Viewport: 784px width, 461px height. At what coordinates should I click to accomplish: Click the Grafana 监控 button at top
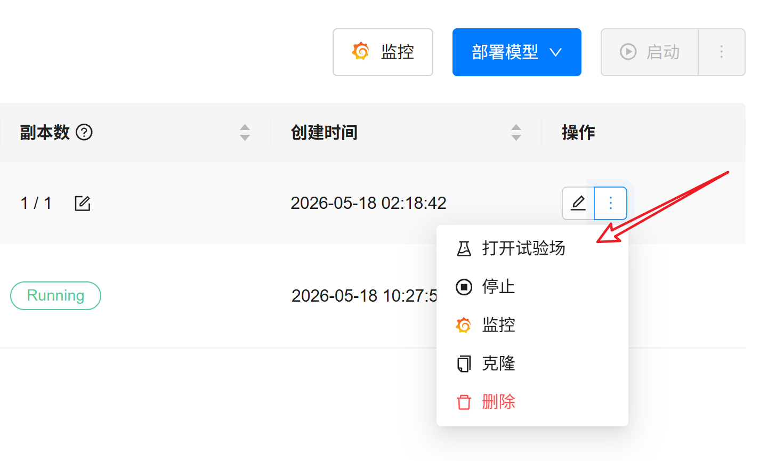[383, 52]
